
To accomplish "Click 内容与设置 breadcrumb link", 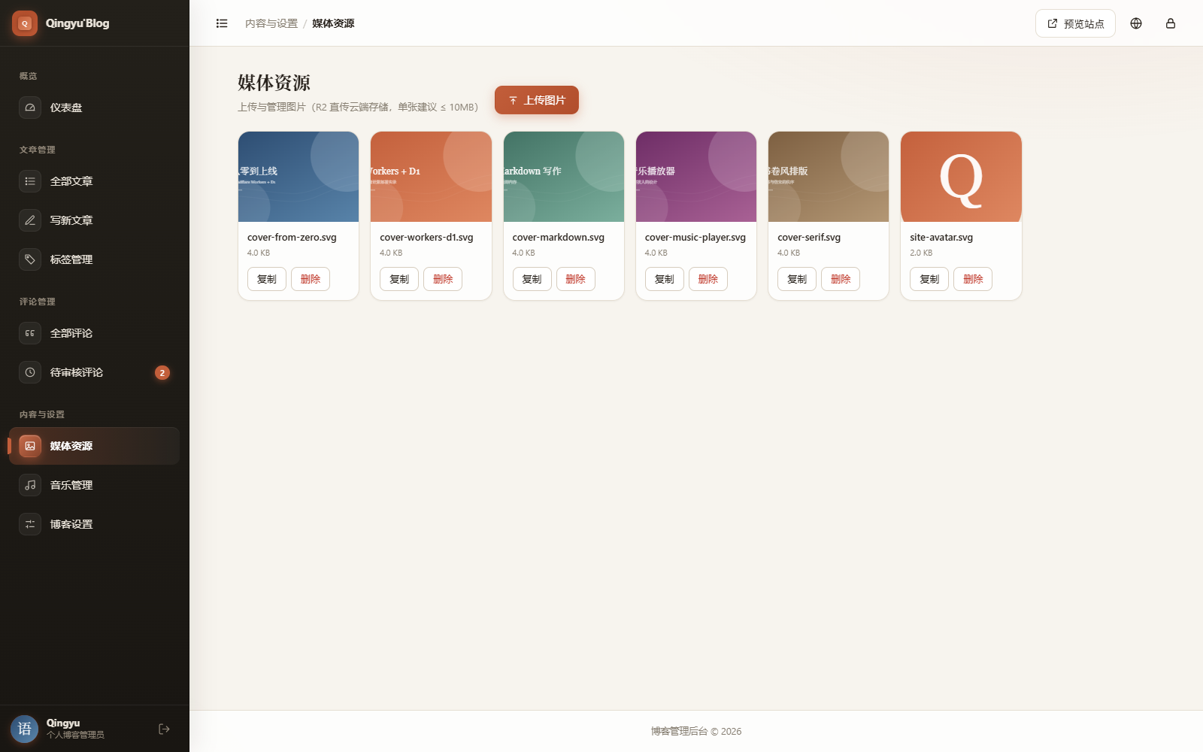I will [x=271, y=23].
